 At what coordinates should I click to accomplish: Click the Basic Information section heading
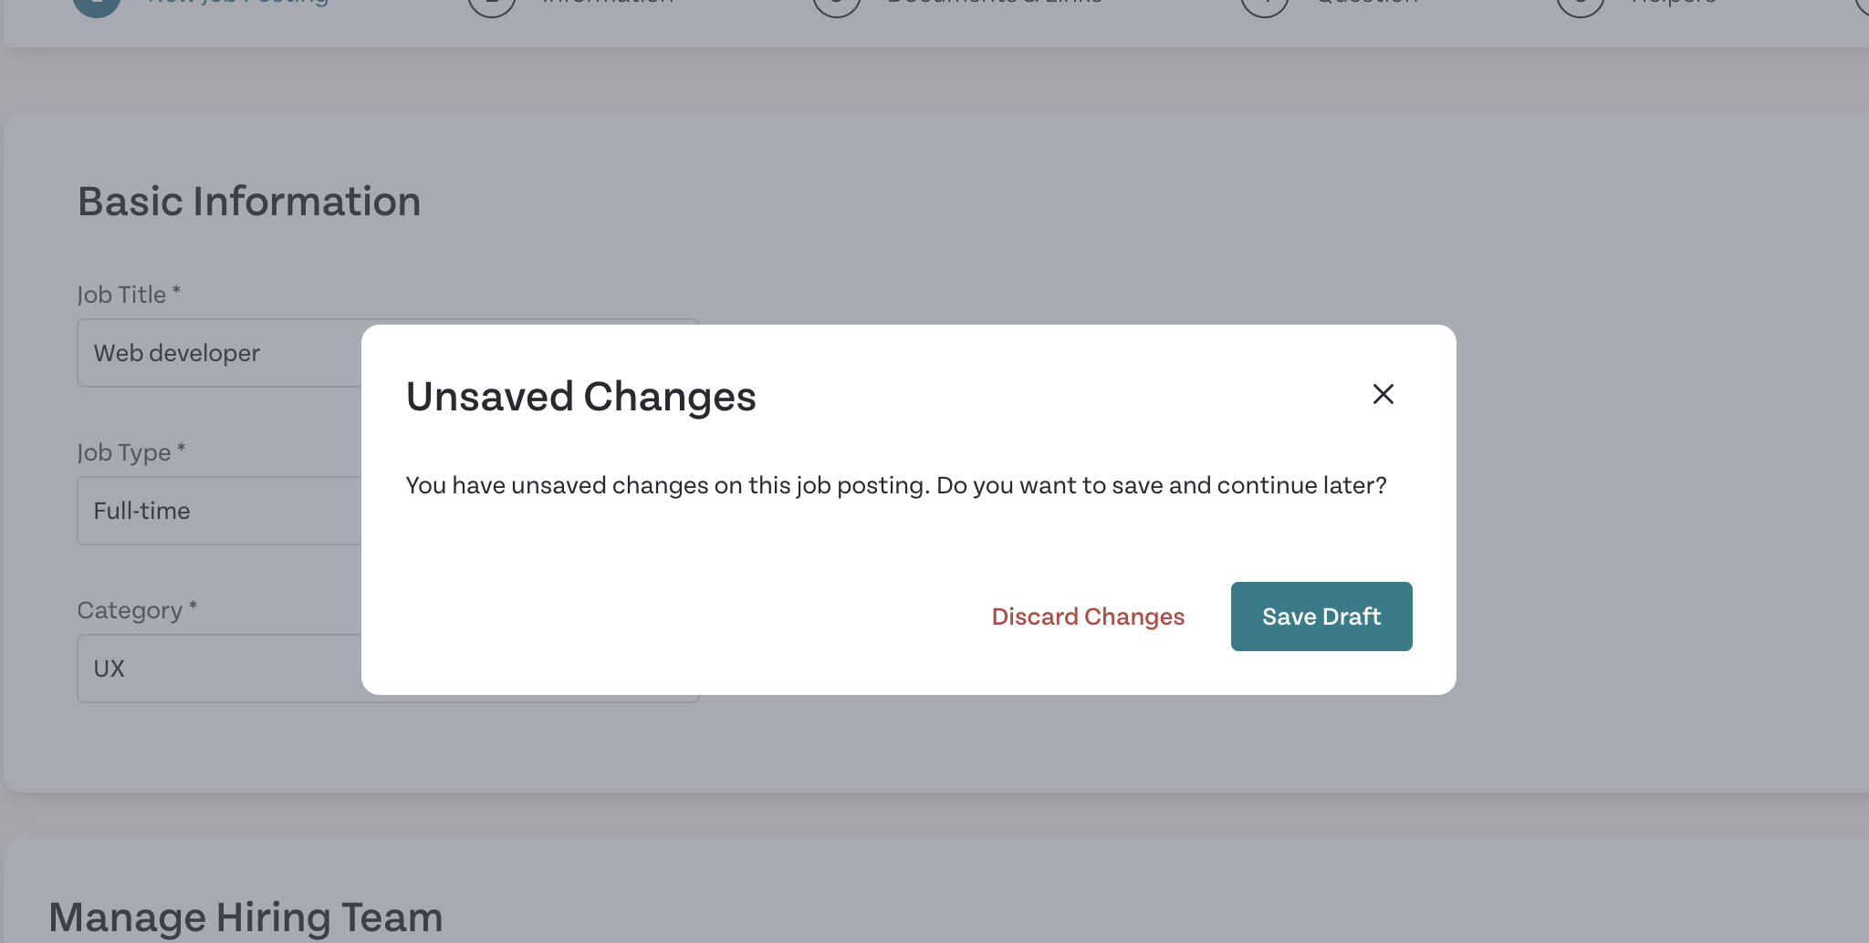pyautogui.click(x=249, y=202)
